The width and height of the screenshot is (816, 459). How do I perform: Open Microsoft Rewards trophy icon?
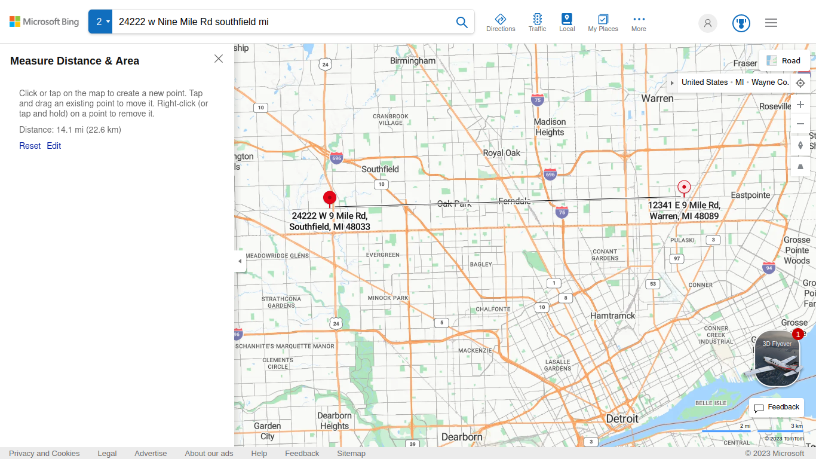[x=741, y=23]
